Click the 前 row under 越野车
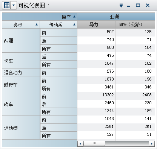Image resolution: width=157 pixels, height=149 pixels. coord(58,80)
